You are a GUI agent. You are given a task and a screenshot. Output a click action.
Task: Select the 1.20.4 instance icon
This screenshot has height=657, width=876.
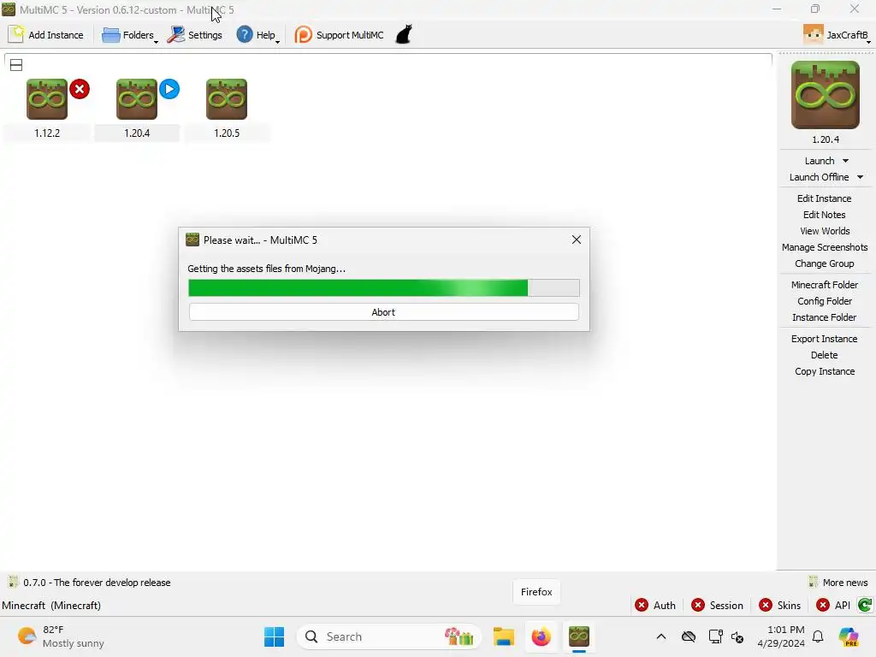coord(137,99)
